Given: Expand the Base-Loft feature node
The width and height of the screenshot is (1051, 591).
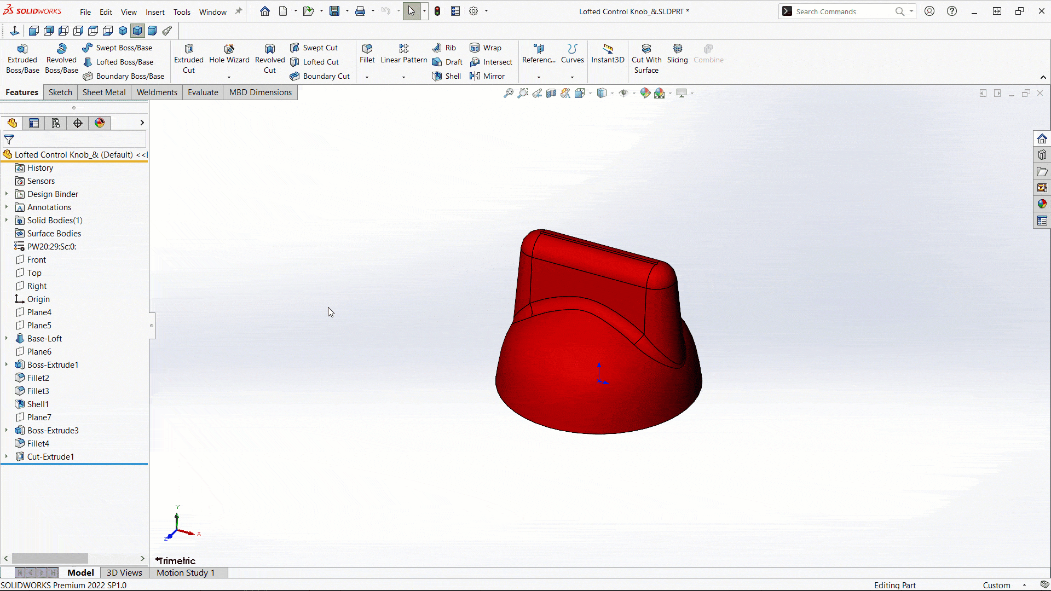Looking at the screenshot, I should [7, 339].
